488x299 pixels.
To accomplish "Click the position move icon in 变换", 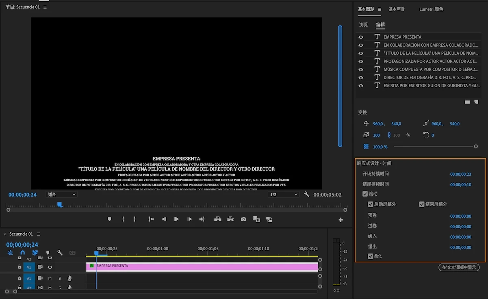I will [x=366, y=123].
